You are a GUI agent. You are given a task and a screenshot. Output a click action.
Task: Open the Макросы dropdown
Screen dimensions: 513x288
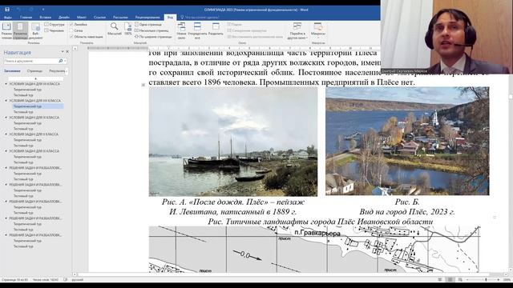coord(318,31)
